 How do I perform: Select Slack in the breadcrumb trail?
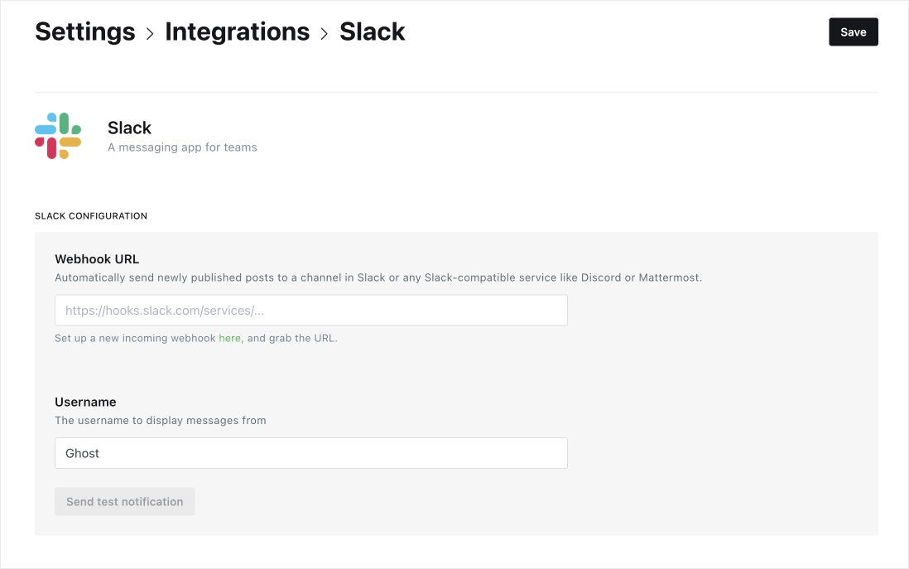(x=372, y=31)
